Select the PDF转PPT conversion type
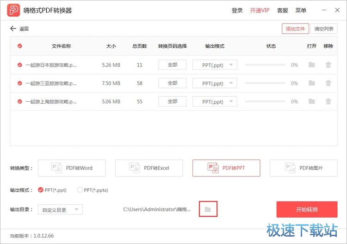Screen dimensions: 347x244 [x=226, y=168]
